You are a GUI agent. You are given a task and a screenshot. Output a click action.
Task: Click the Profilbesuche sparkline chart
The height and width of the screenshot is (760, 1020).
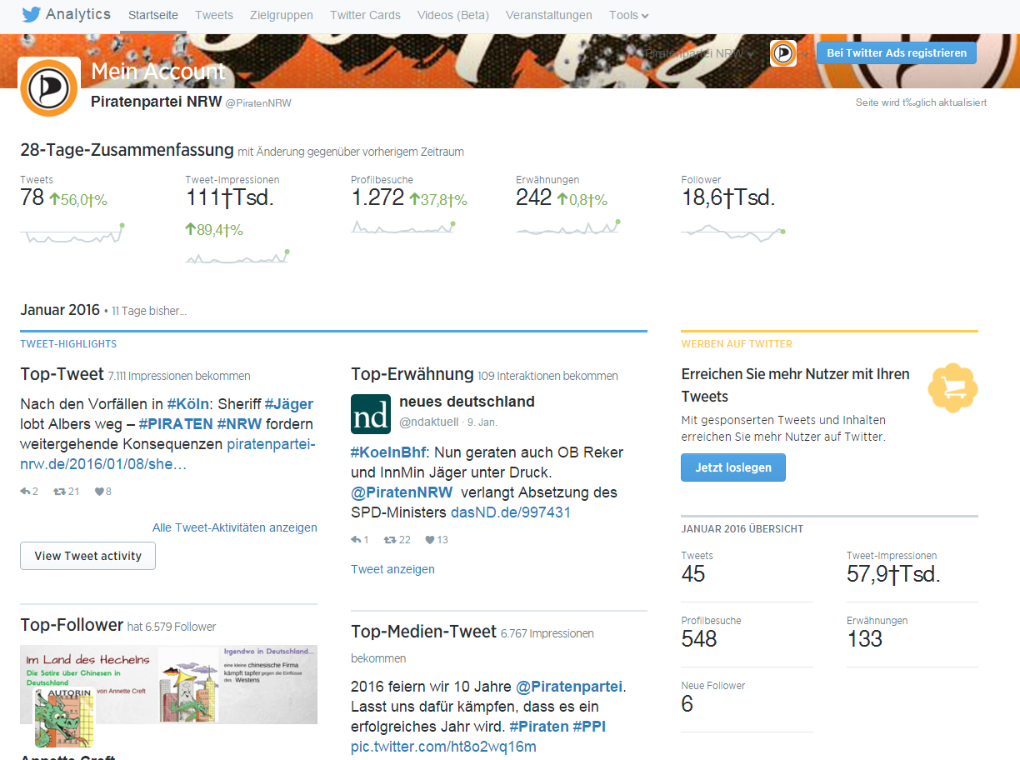coord(403,227)
